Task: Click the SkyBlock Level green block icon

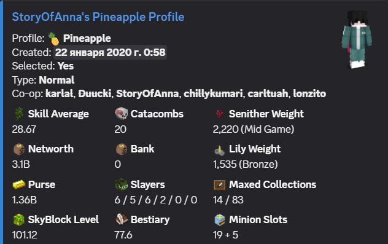Action: tap(19, 220)
